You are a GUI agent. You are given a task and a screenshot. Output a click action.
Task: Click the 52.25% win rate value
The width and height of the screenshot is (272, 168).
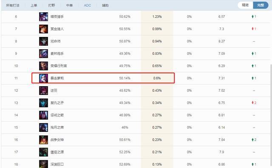(125, 152)
